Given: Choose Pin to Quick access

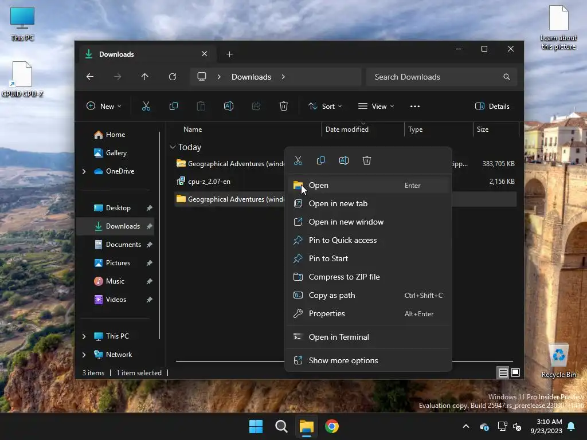Looking at the screenshot, I should (x=369, y=240).
